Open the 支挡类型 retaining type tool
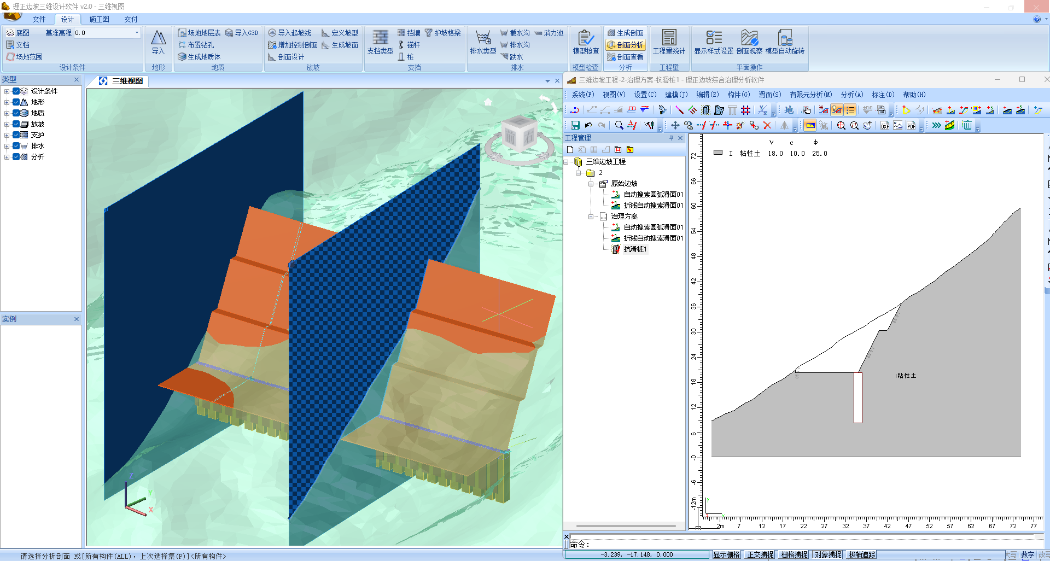1050x561 pixels. pyautogui.click(x=380, y=42)
